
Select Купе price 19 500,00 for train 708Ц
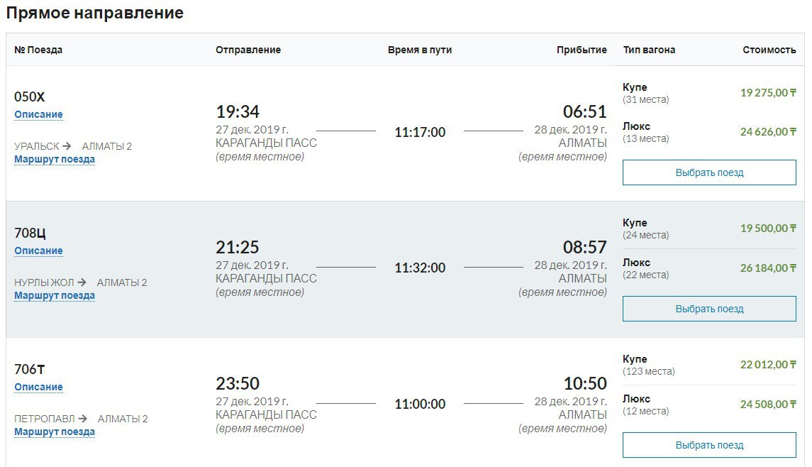[x=768, y=228]
